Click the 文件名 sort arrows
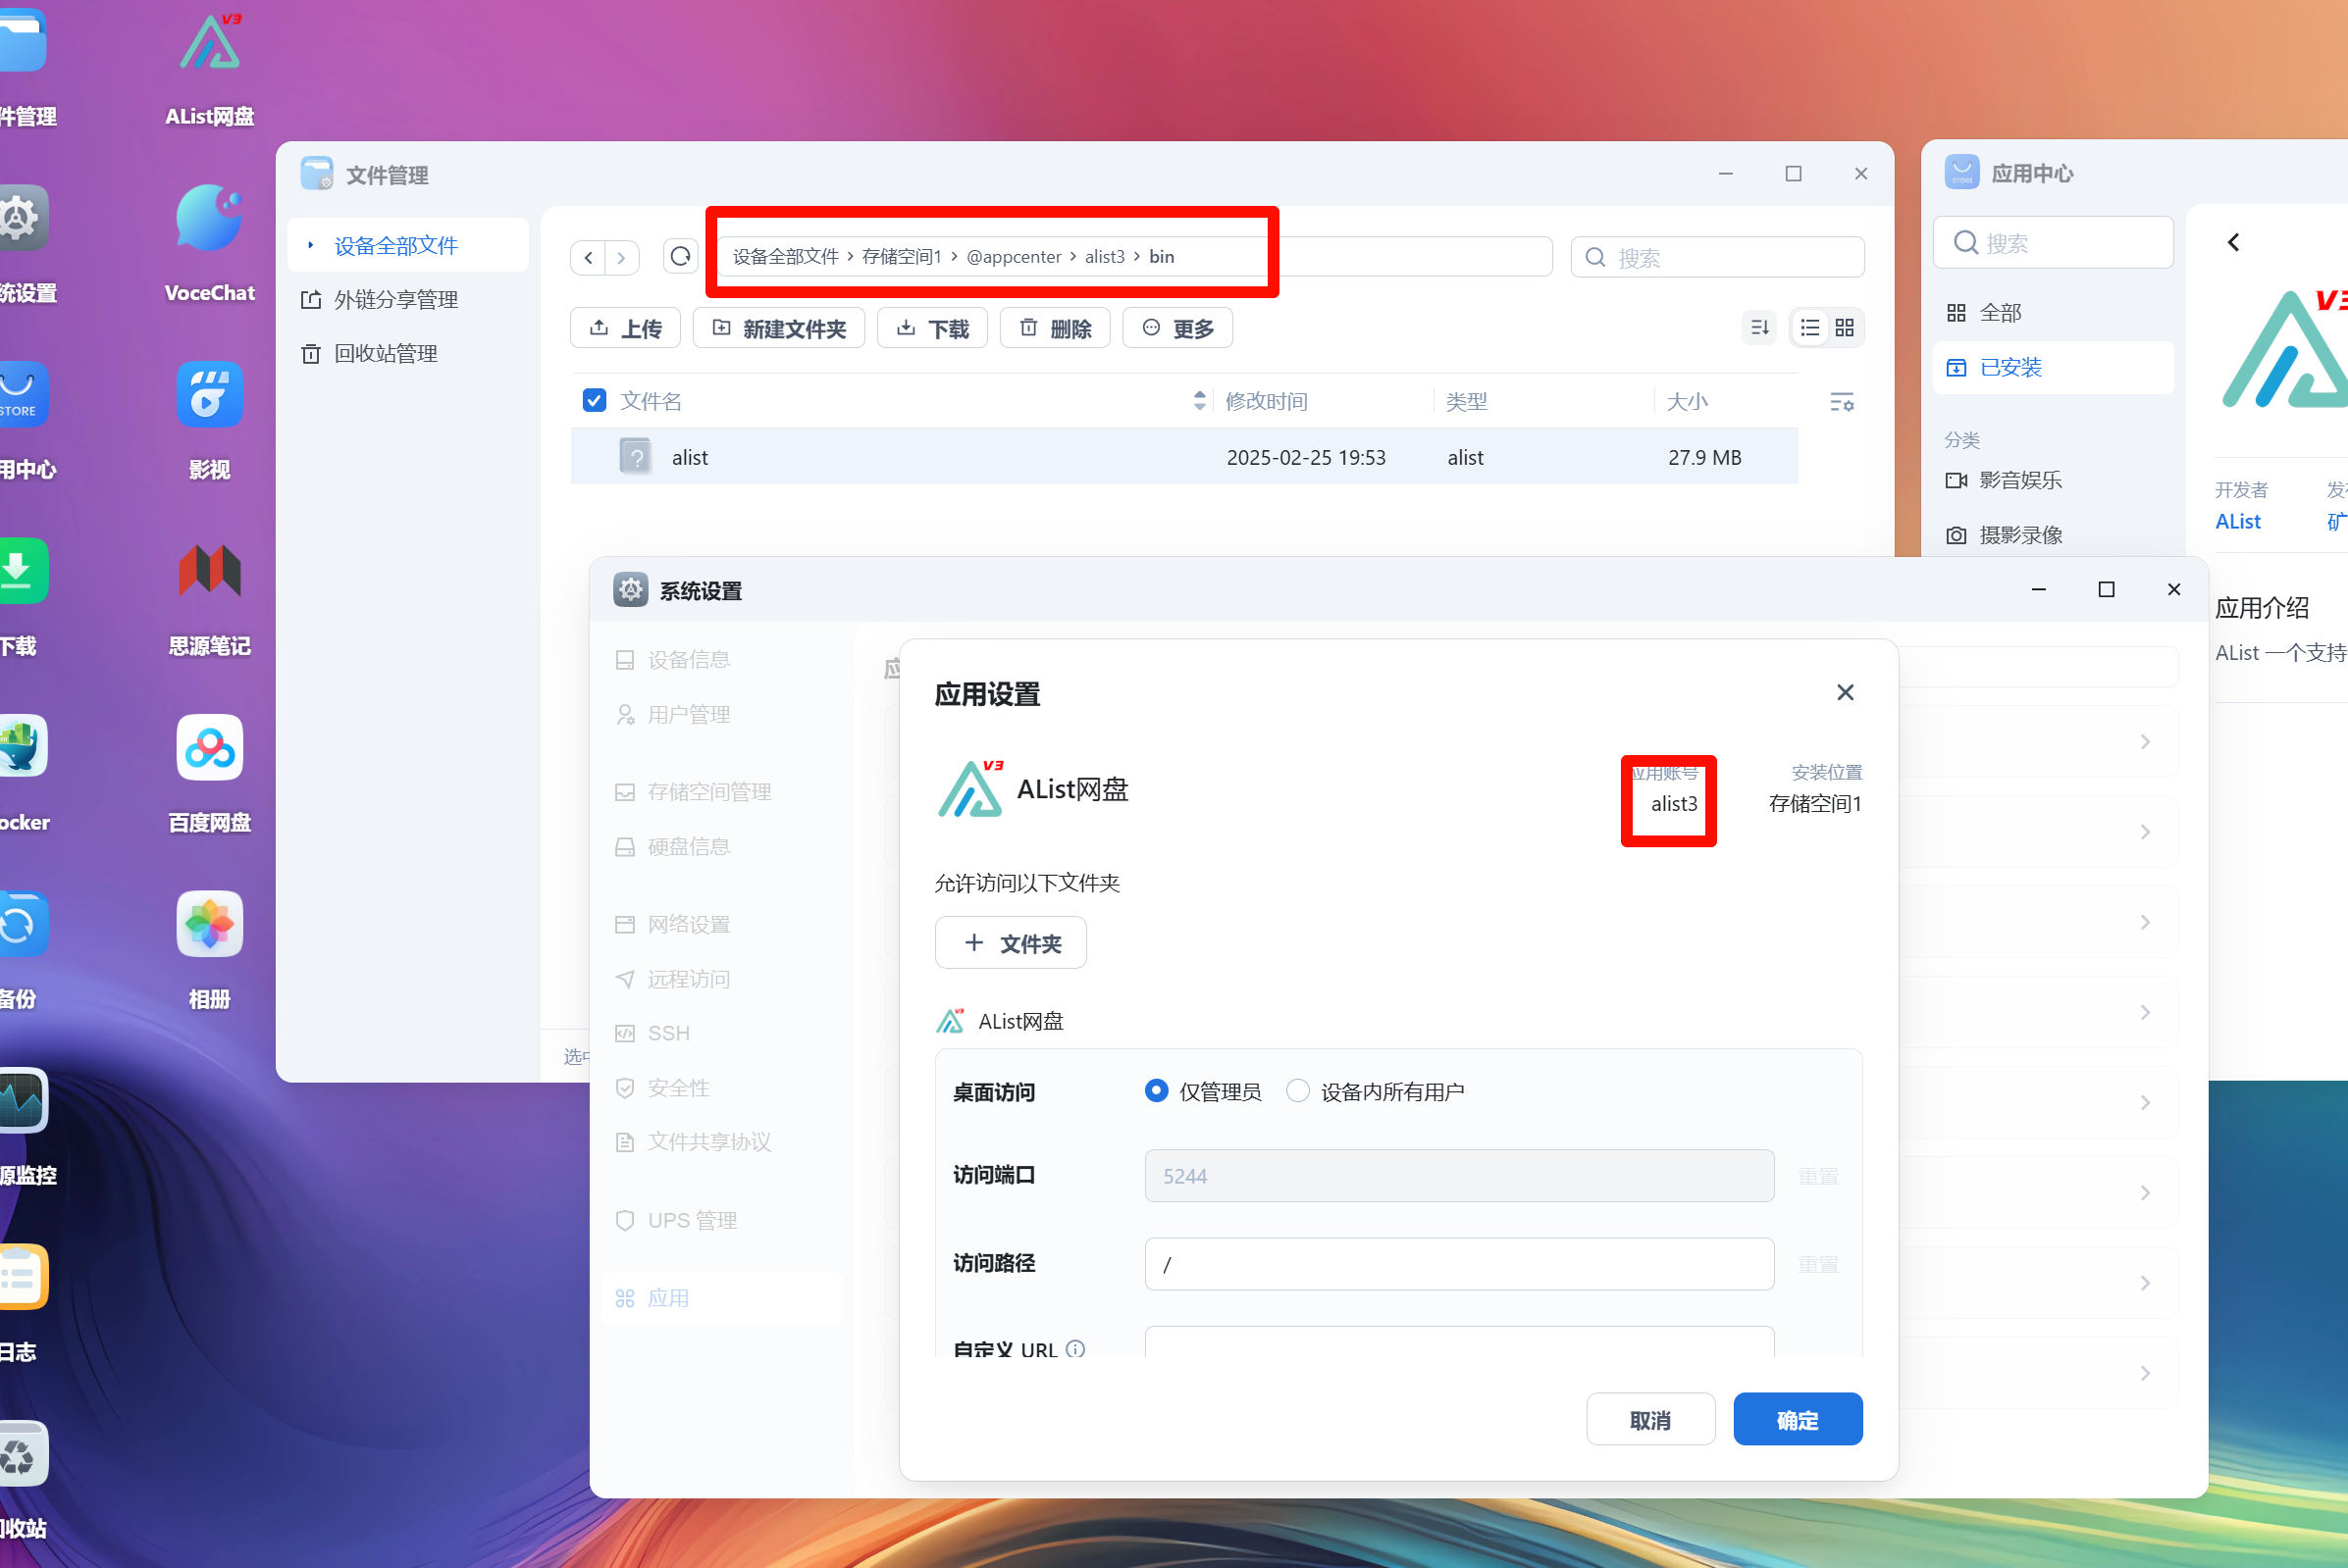Image resolution: width=2348 pixels, height=1568 pixels. 1198,401
